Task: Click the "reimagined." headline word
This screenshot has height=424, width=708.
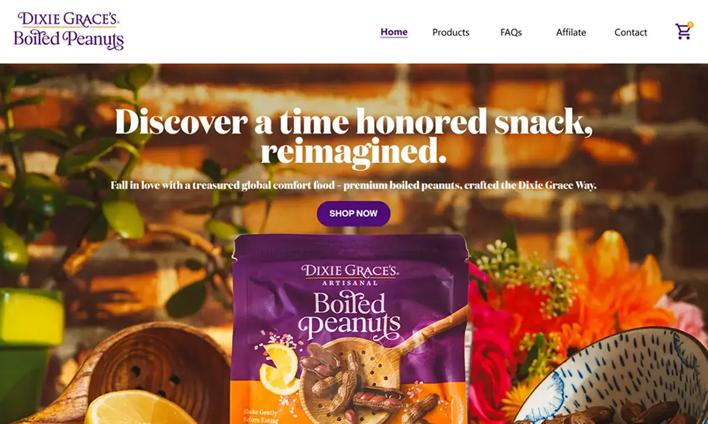Action: [x=353, y=152]
